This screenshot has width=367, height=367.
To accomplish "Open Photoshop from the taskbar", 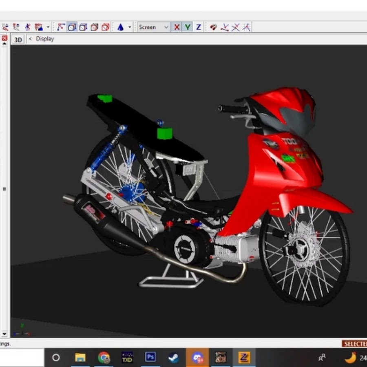I will click(150, 358).
